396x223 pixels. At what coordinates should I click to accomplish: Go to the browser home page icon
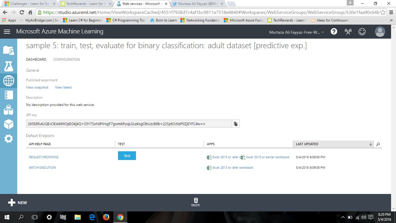[30, 12]
